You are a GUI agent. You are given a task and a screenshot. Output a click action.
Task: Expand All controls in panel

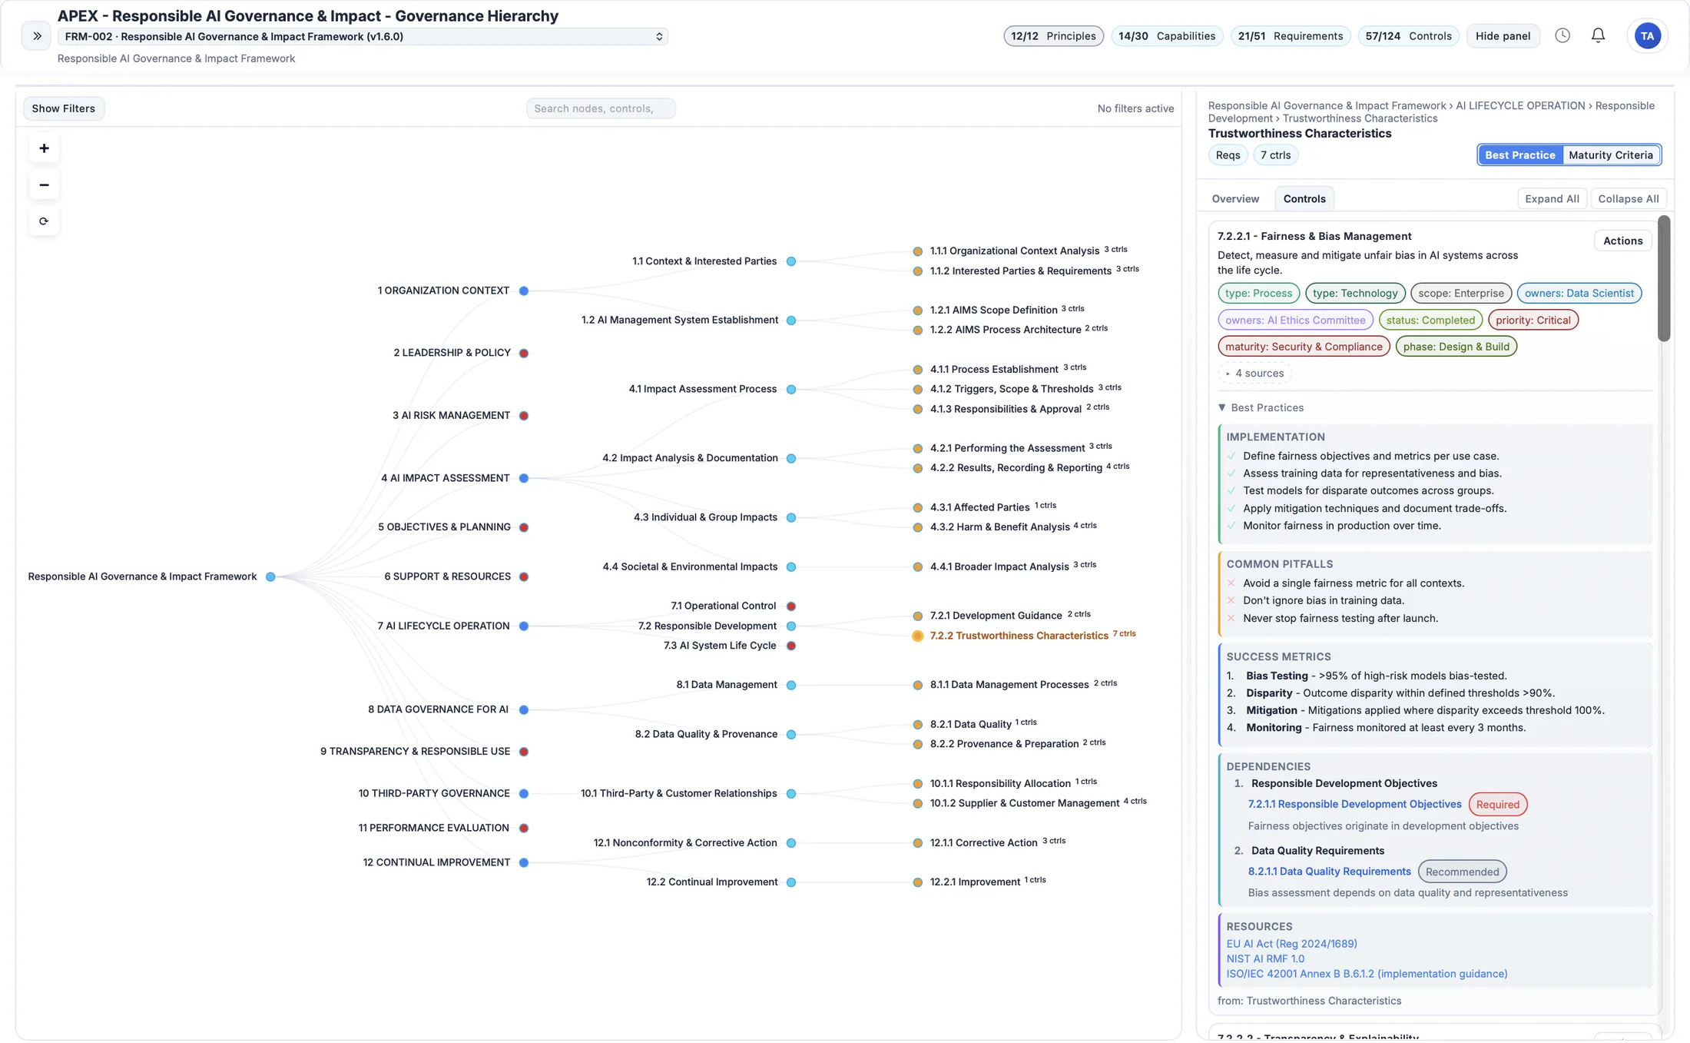[x=1552, y=199]
